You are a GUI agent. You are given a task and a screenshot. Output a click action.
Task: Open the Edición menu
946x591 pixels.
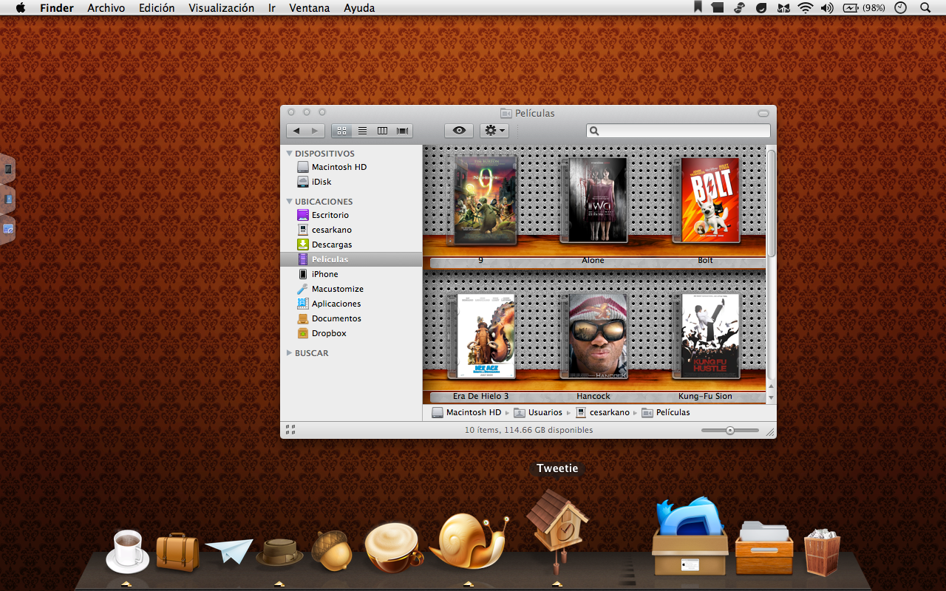point(157,8)
